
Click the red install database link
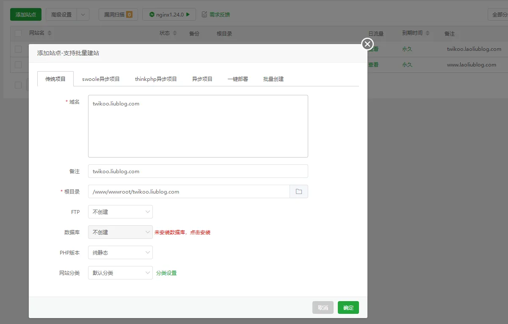tap(182, 233)
